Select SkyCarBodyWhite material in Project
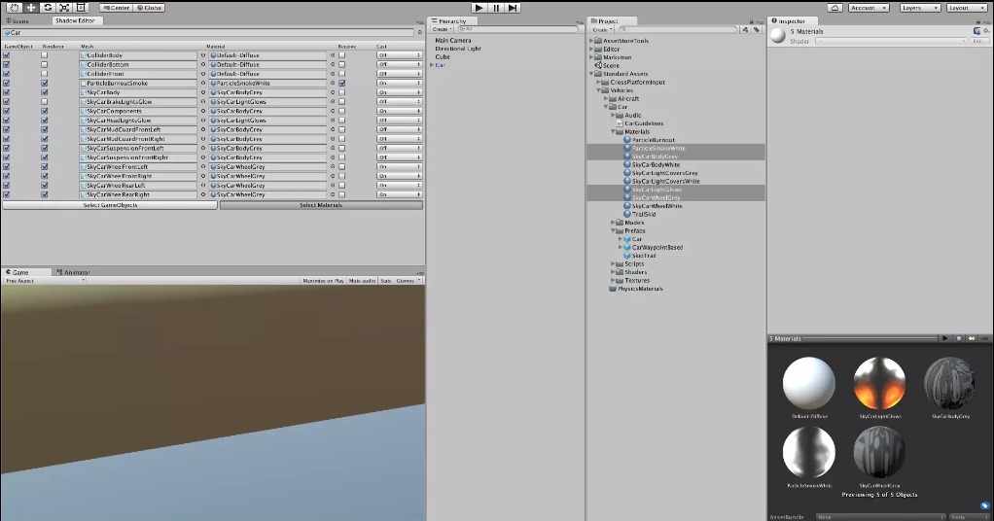Image resolution: width=994 pixels, height=521 pixels. [x=657, y=165]
